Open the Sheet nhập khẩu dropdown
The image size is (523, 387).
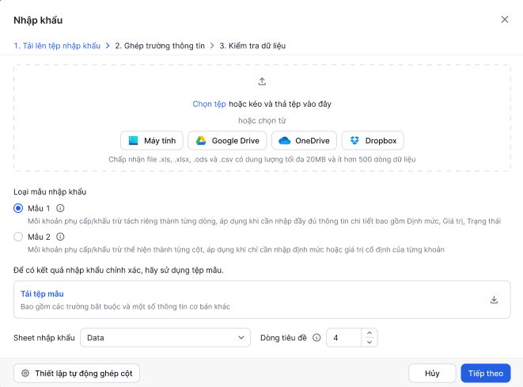pos(165,338)
